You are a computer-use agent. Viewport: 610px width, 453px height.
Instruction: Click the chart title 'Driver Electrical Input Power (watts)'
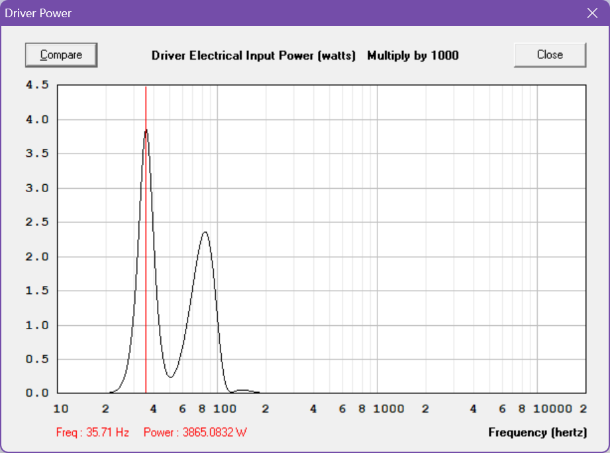pyautogui.click(x=254, y=56)
